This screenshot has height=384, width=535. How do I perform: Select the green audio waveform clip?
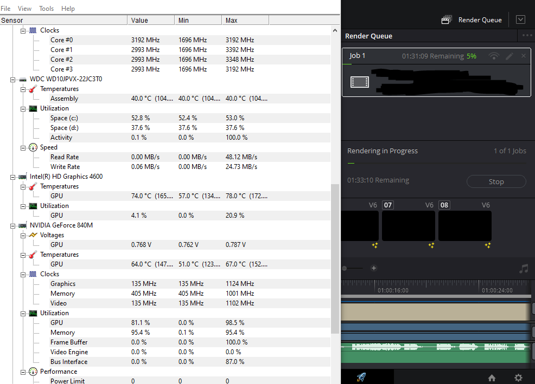pos(436,353)
